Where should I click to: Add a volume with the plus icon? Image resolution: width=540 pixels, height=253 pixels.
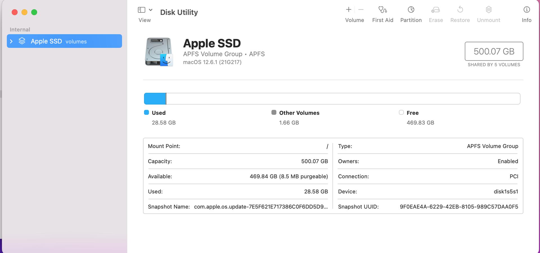(x=348, y=10)
